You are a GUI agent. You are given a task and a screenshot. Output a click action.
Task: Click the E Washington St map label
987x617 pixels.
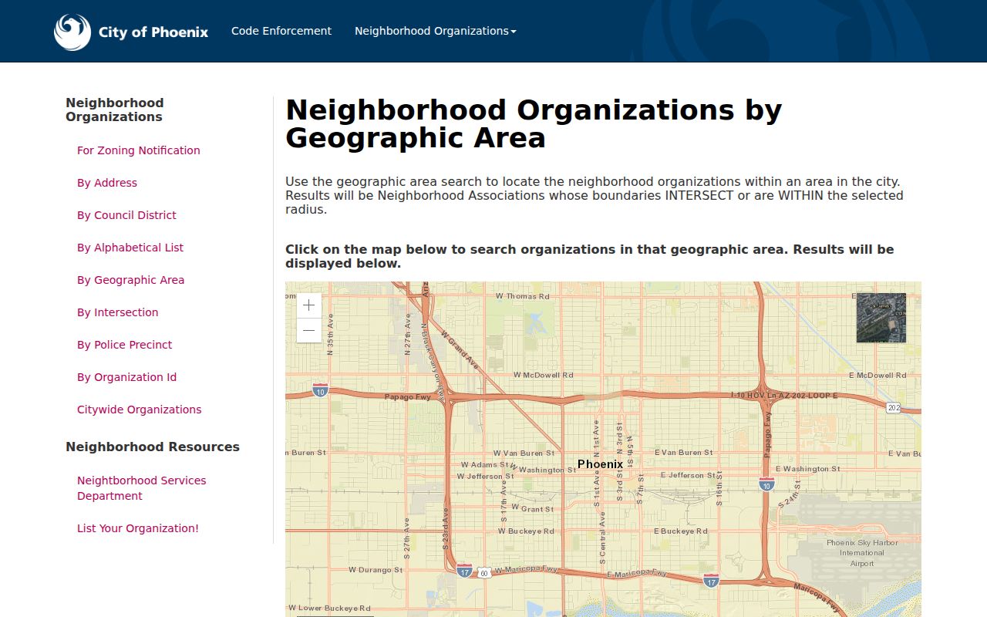click(x=808, y=469)
